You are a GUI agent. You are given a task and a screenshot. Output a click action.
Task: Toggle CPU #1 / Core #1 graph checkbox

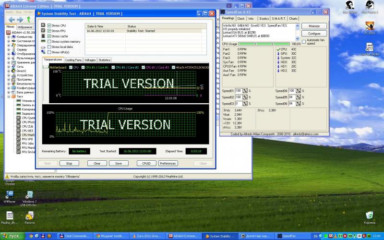(x=83, y=67)
